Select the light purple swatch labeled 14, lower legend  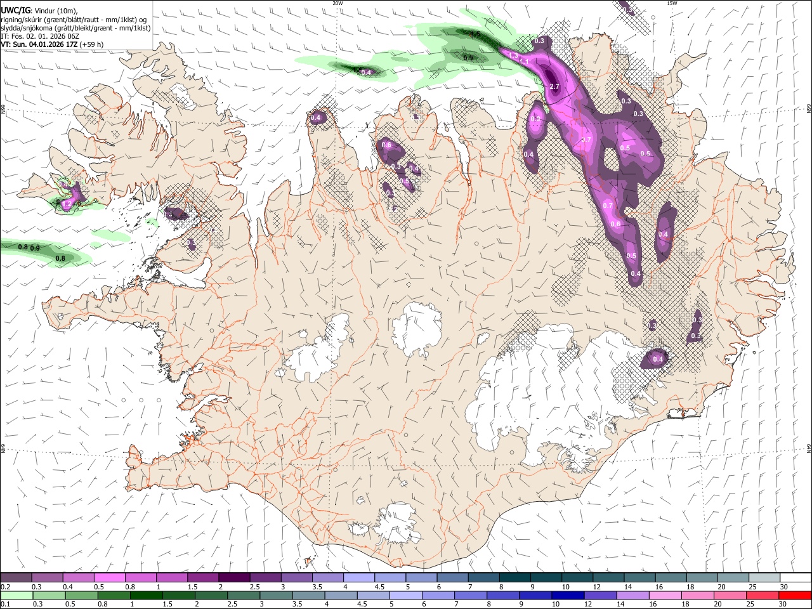[632, 595]
